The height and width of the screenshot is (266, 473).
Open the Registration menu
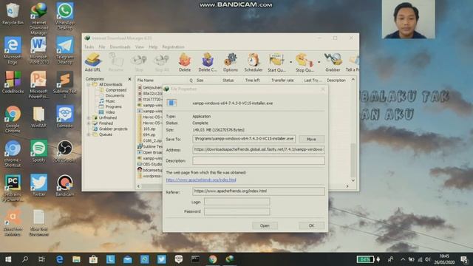(x=173, y=47)
